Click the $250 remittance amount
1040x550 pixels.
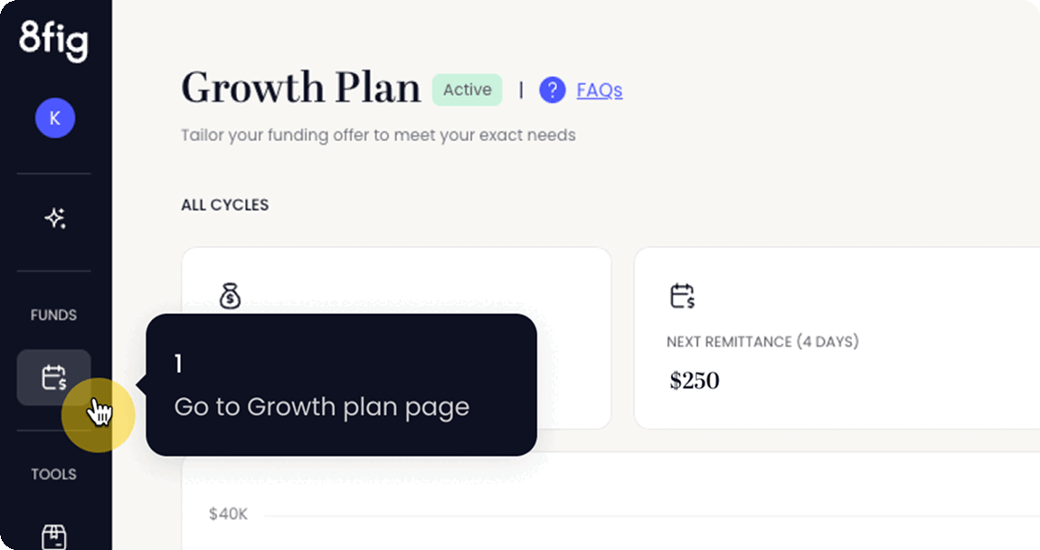pyautogui.click(x=695, y=380)
